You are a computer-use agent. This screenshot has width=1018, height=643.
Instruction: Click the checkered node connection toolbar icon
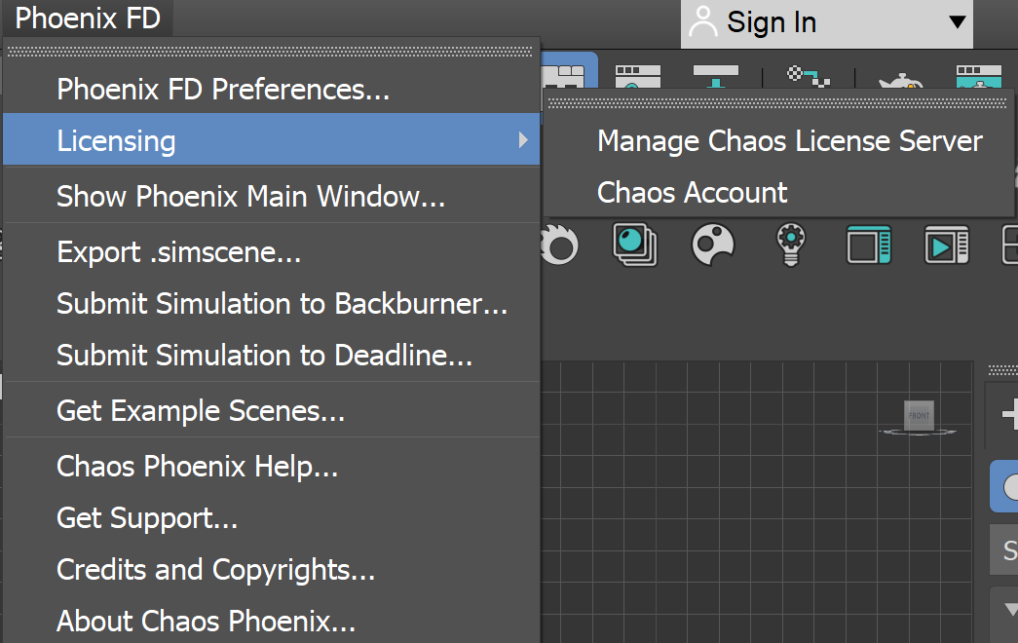coord(809,76)
